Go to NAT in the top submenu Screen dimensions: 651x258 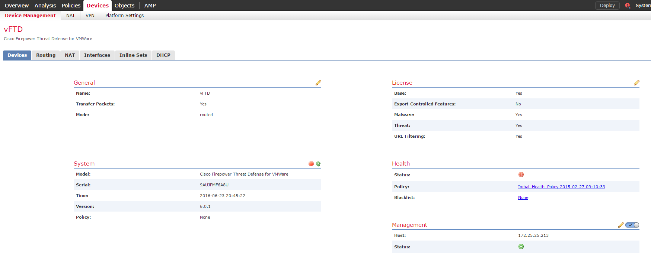[70, 16]
